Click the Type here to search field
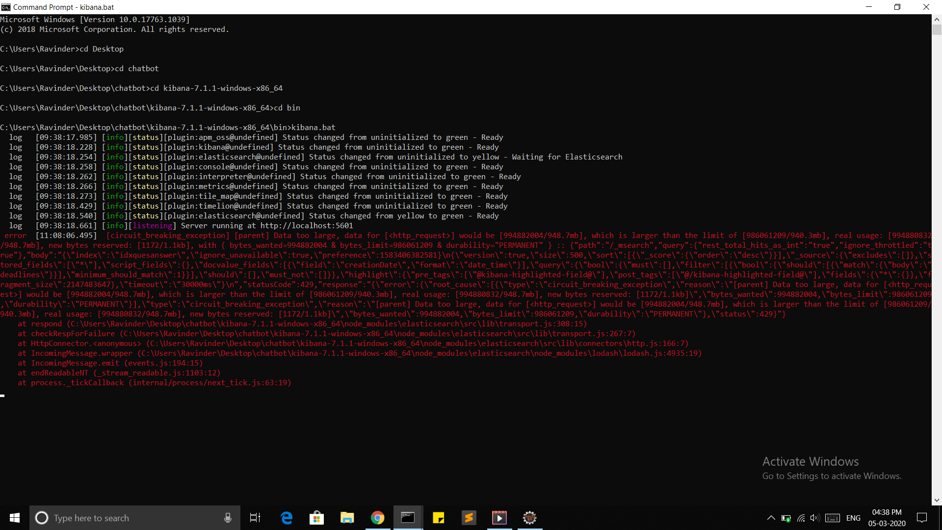Viewport: 942px width, 530px height. 128,518
